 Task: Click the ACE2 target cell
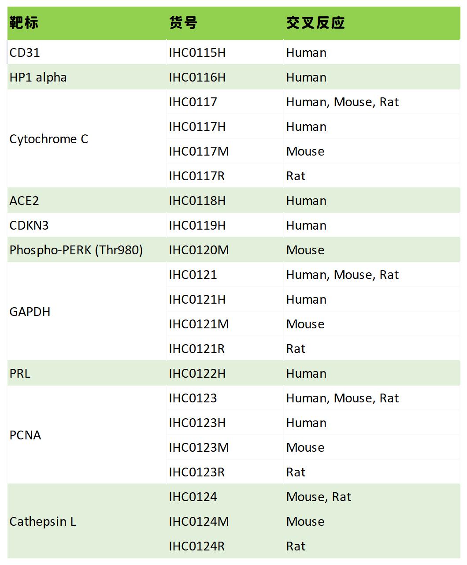click(24, 201)
